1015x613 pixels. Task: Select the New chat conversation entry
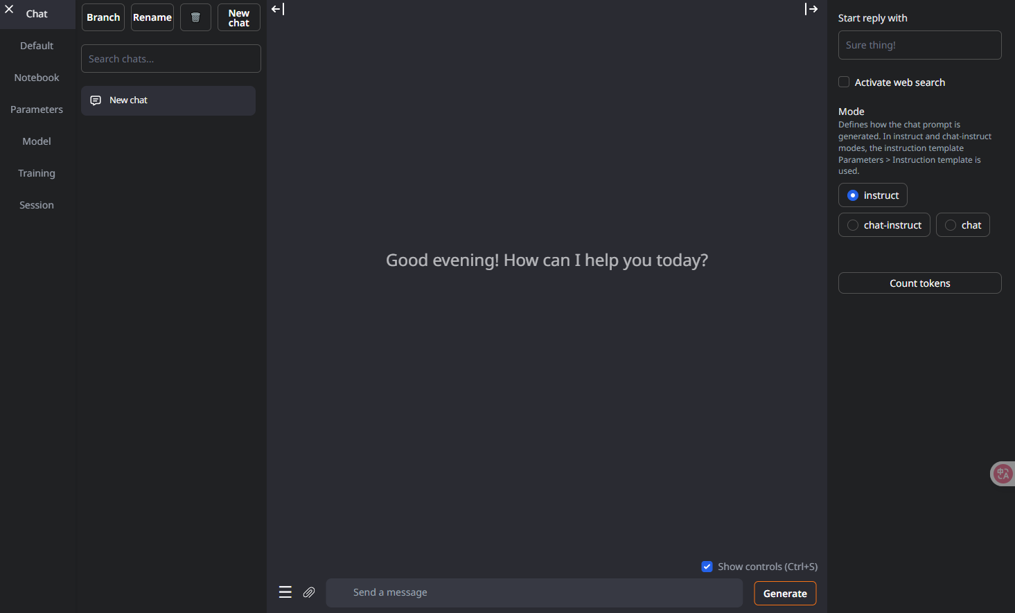pos(168,100)
